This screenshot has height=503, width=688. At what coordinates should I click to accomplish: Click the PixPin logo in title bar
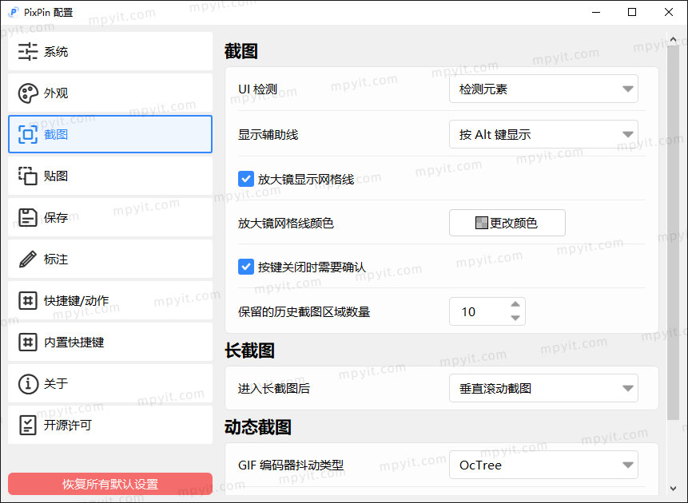[x=14, y=12]
